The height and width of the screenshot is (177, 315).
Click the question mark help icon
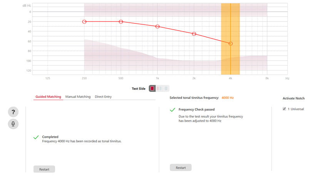click(x=13, y=112)
